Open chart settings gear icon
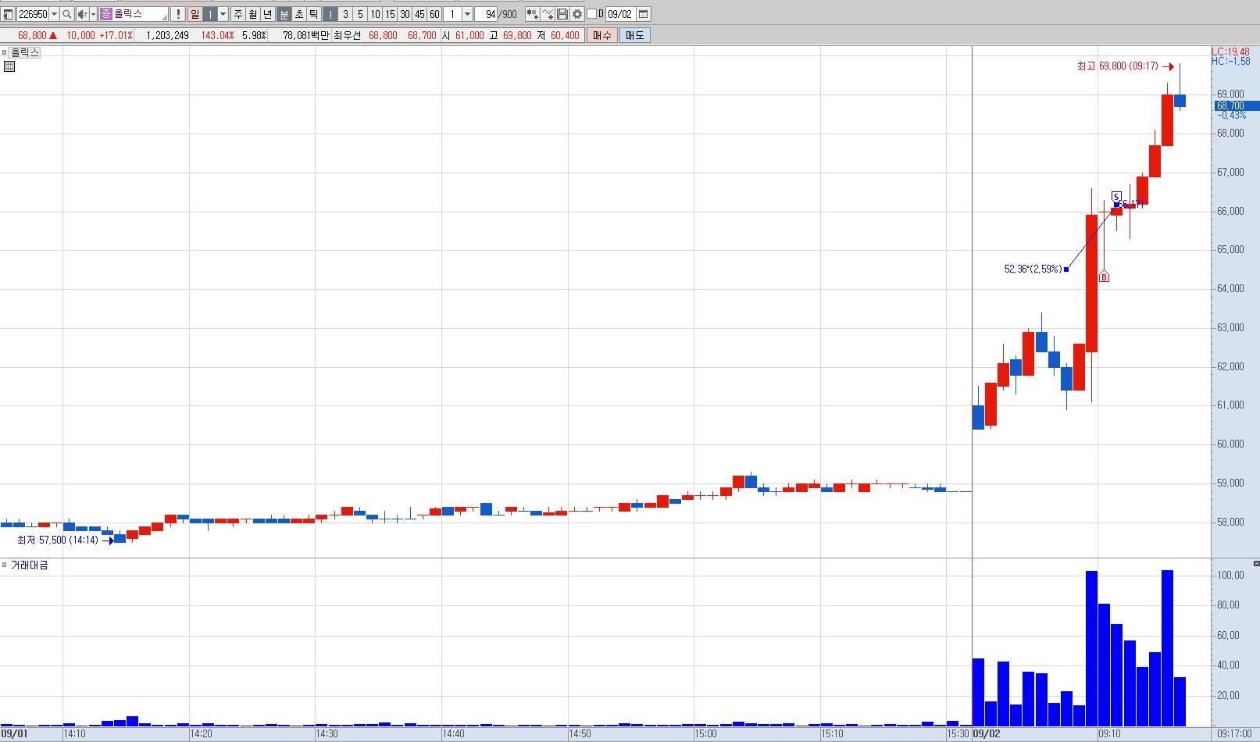This screenshot has height=742, width=1260. [x=577, y=14]
